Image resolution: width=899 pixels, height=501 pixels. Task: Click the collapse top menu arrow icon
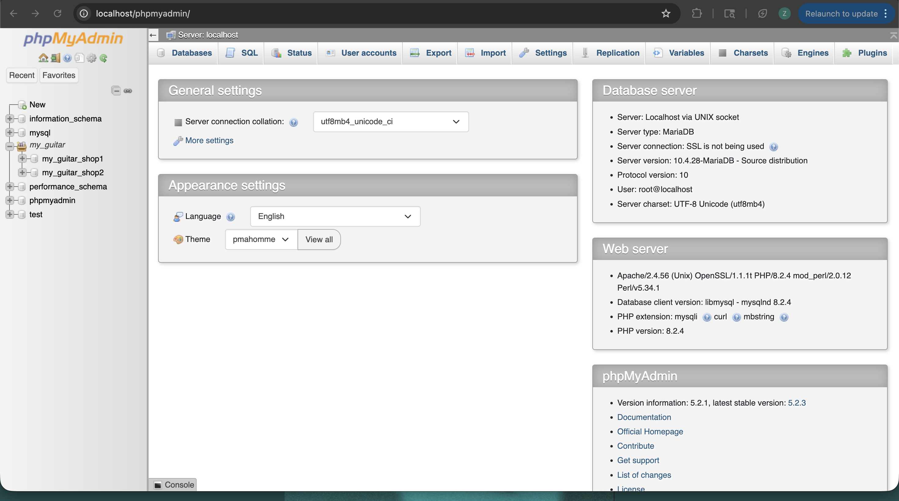(893, 35)
